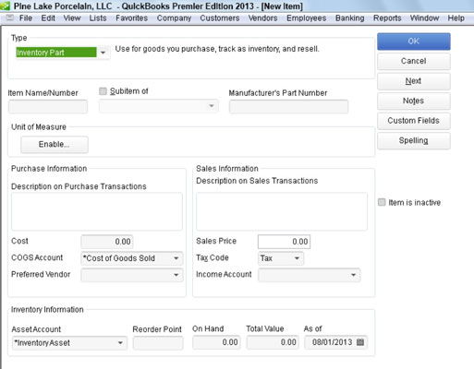Click the OK button

coord(414,42)
